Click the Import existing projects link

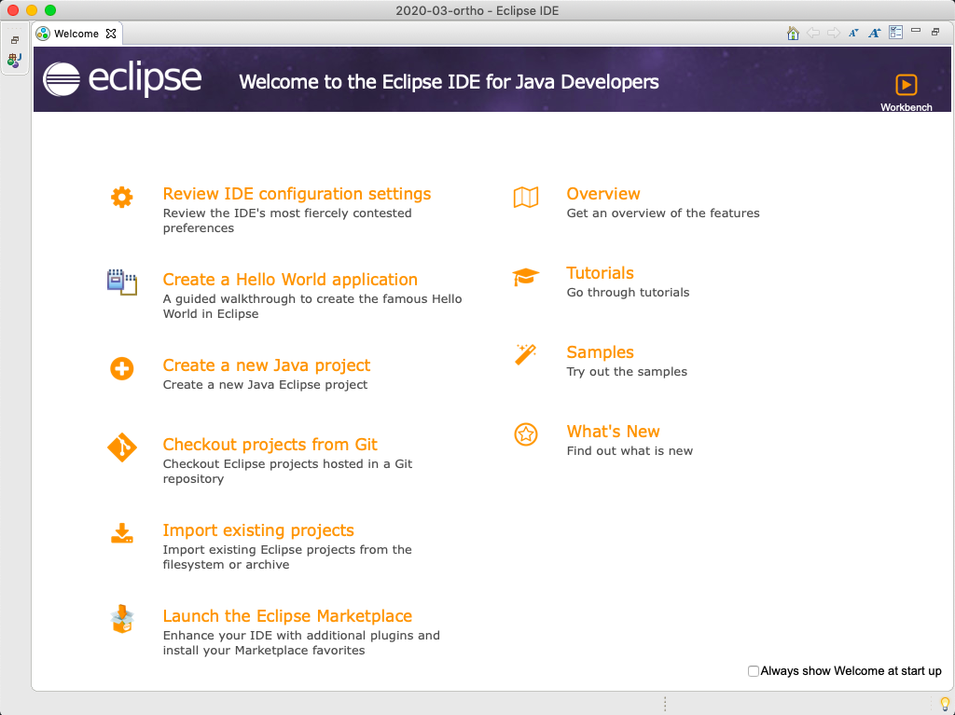coord(258,530)
